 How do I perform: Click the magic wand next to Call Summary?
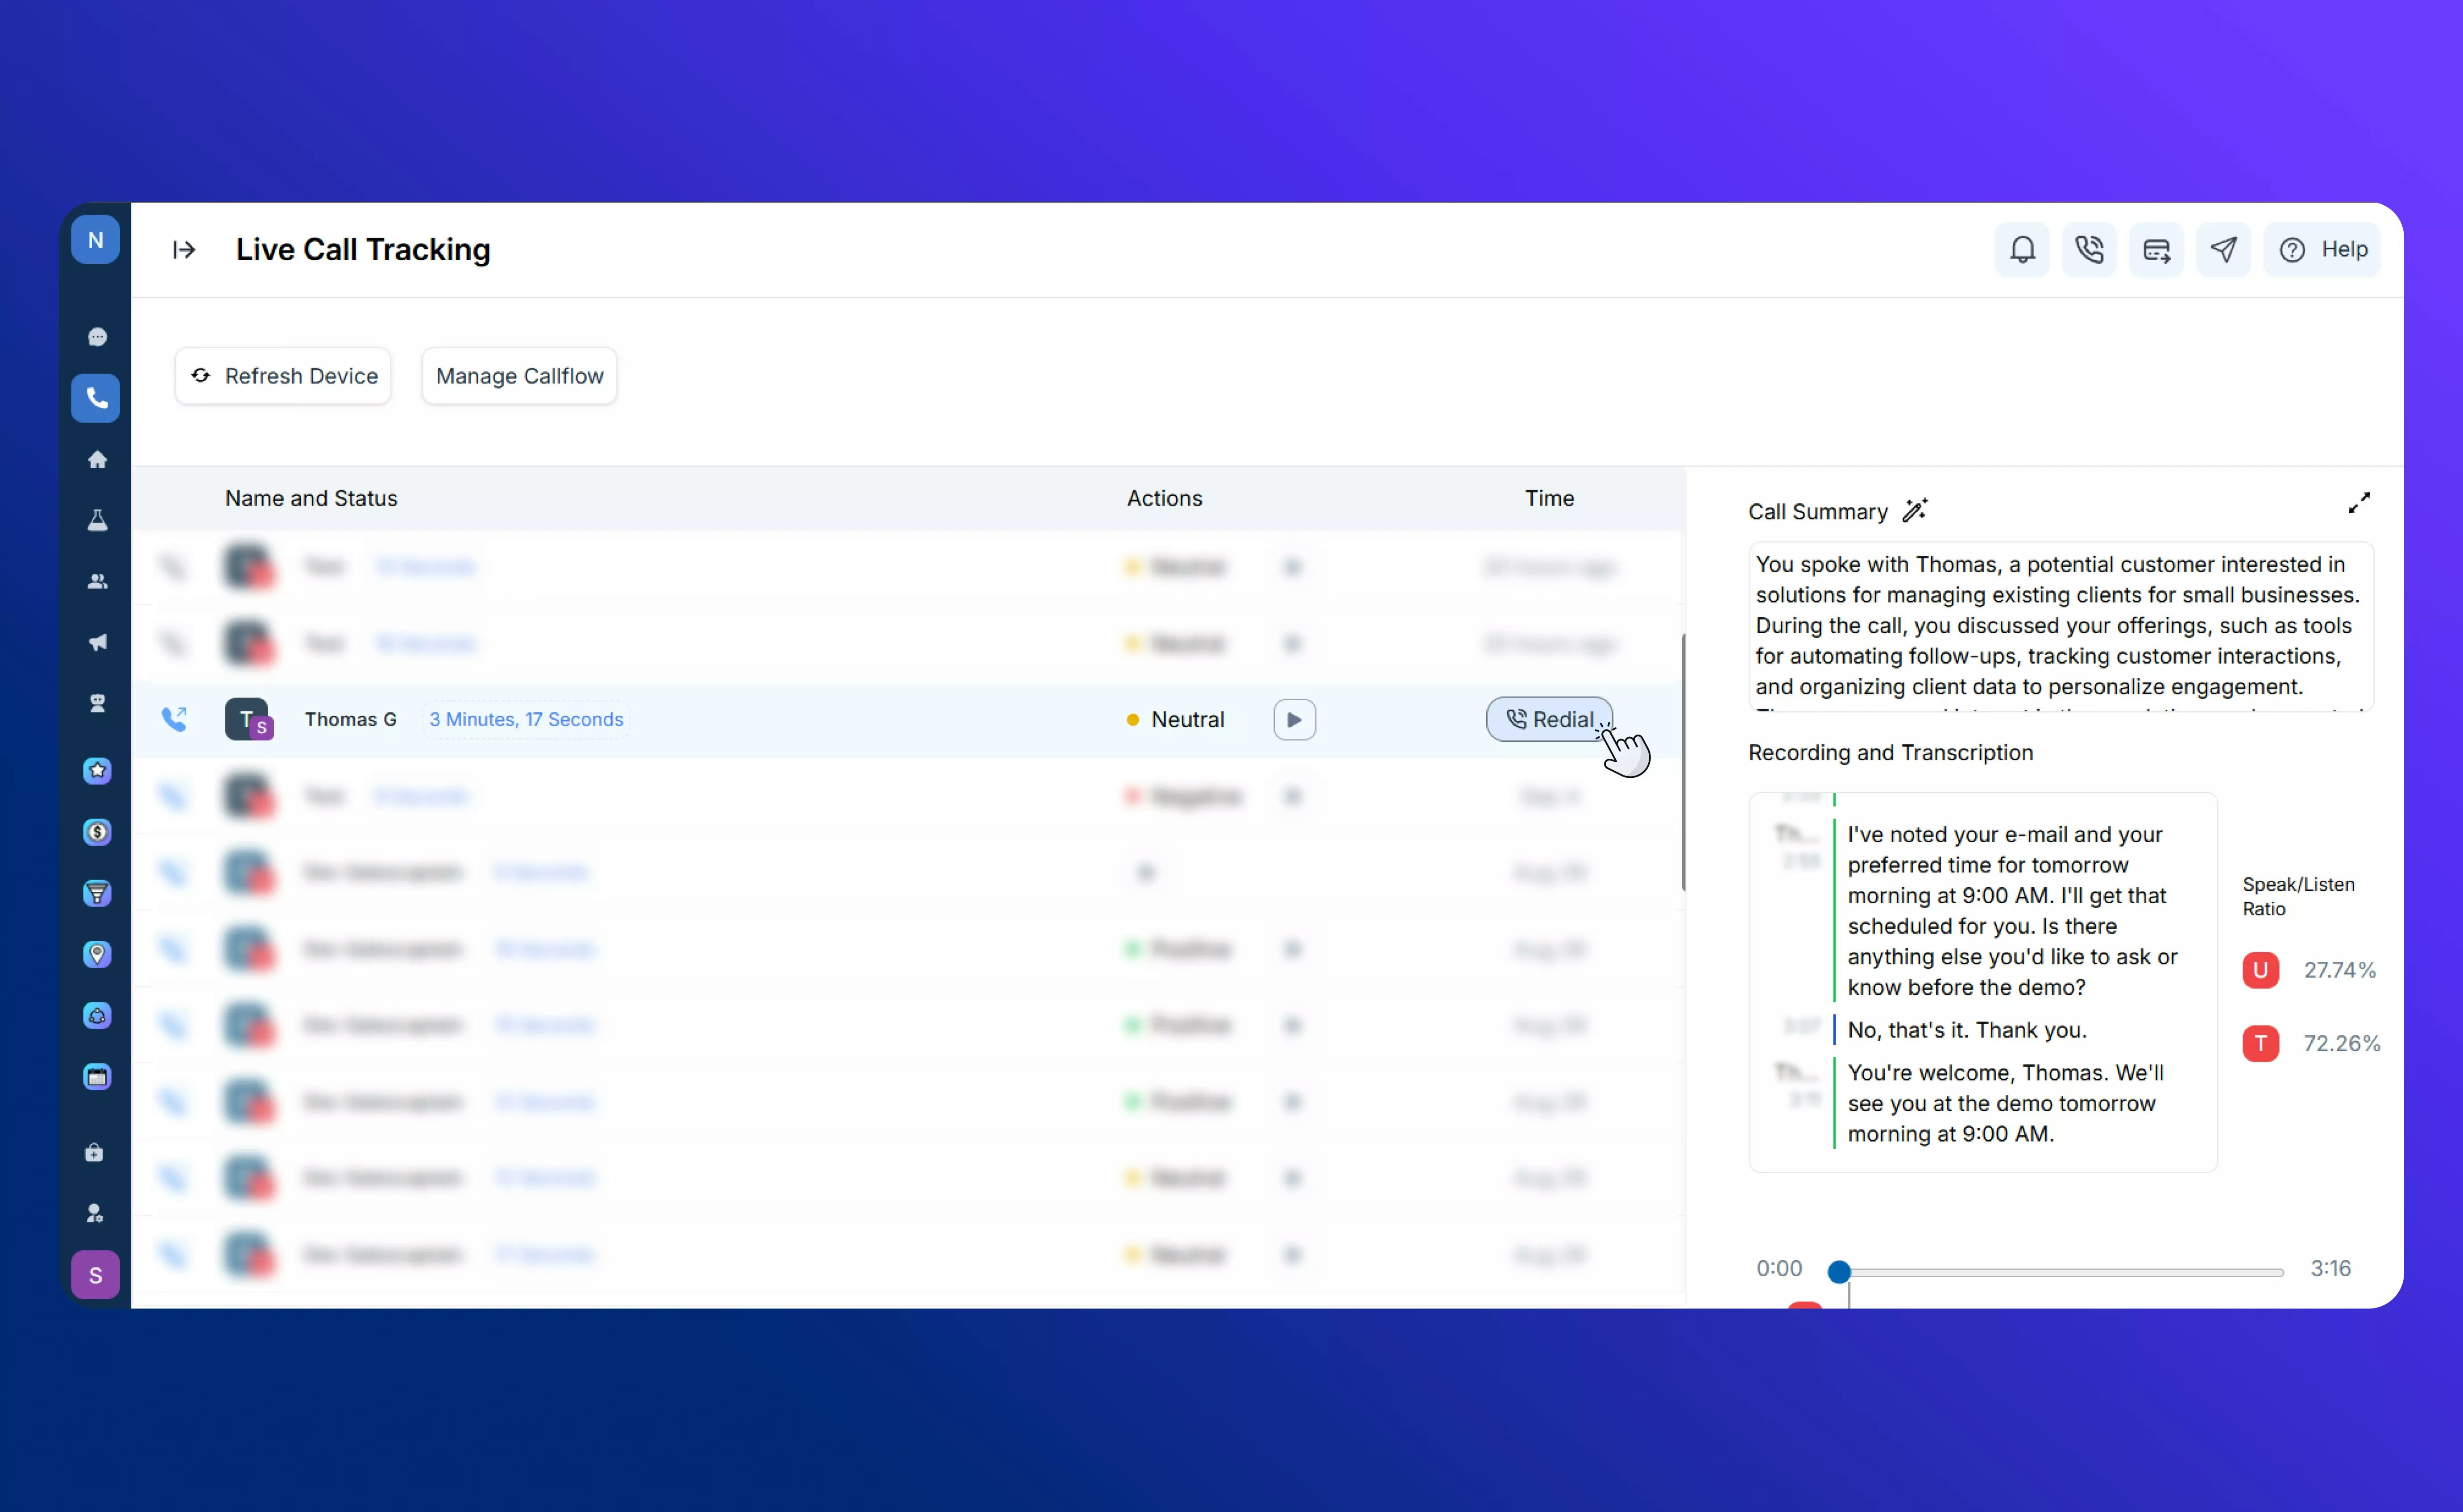pyautogui.click(x=1915, y=510)
